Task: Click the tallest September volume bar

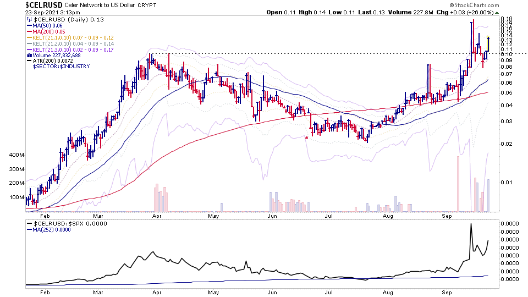Action: click(x=458, y=184)
